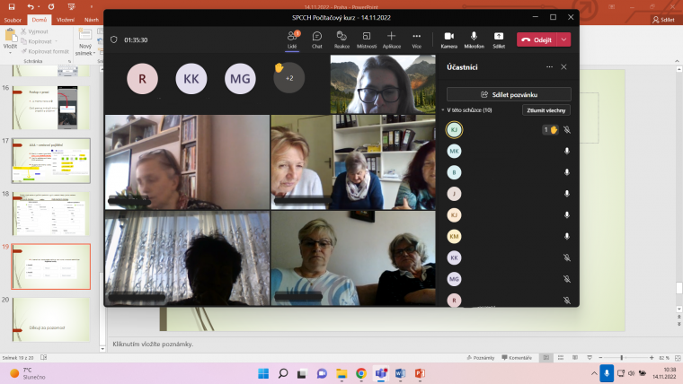This screenshot has height=384, width=683.
Task: Select slide 16 thumbnail
Action: point(51,108)
